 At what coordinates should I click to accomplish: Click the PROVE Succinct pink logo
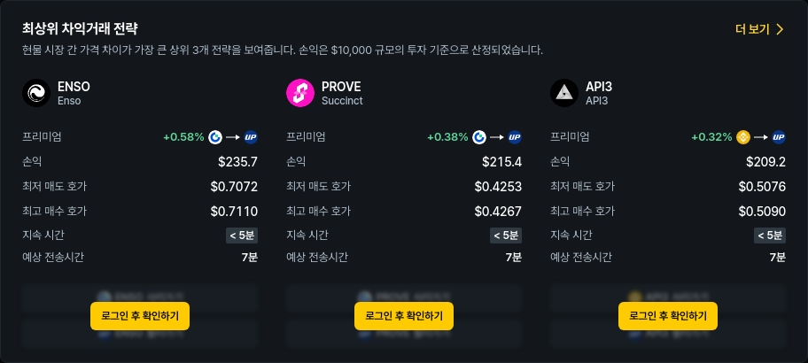pos(300,93)
